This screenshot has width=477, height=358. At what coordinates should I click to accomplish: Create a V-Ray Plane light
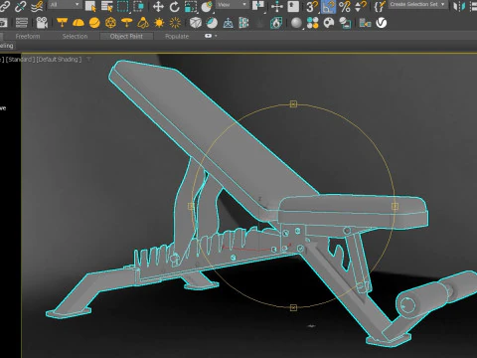click(62, 23)
